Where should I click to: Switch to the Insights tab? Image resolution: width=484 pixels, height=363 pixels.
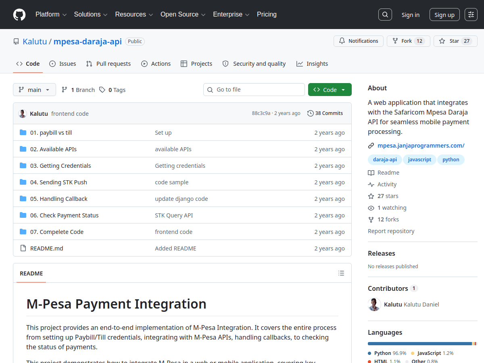pyautogui.click(x=312, y=64)
